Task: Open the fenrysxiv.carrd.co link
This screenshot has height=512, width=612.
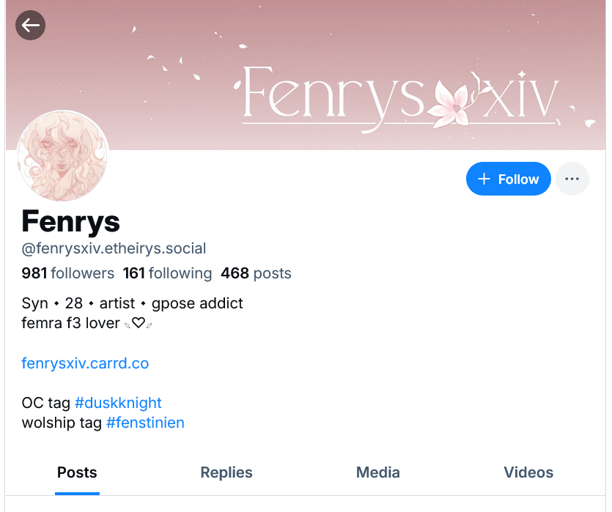Action: (85, 363)
